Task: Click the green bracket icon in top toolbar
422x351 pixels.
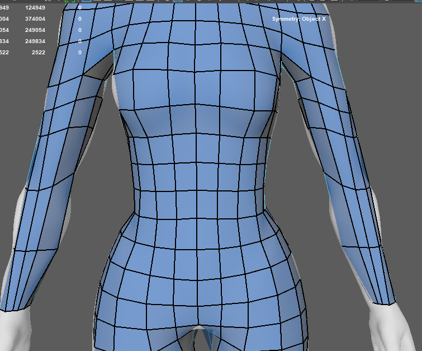Action: [69, 2]
